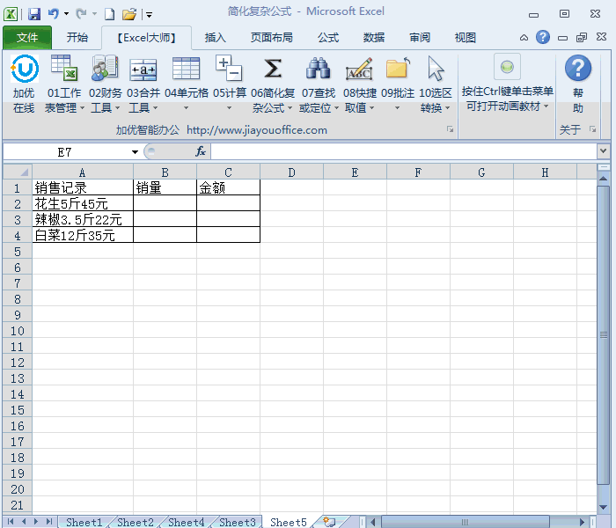Switch to the 公式 tab

tap(328, 38)
